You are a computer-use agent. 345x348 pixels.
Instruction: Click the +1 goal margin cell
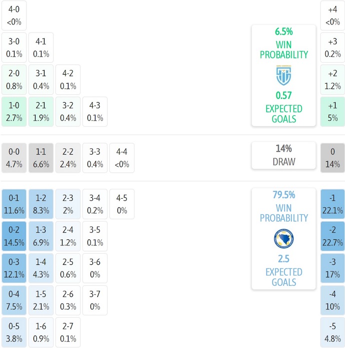click(332, 112)
